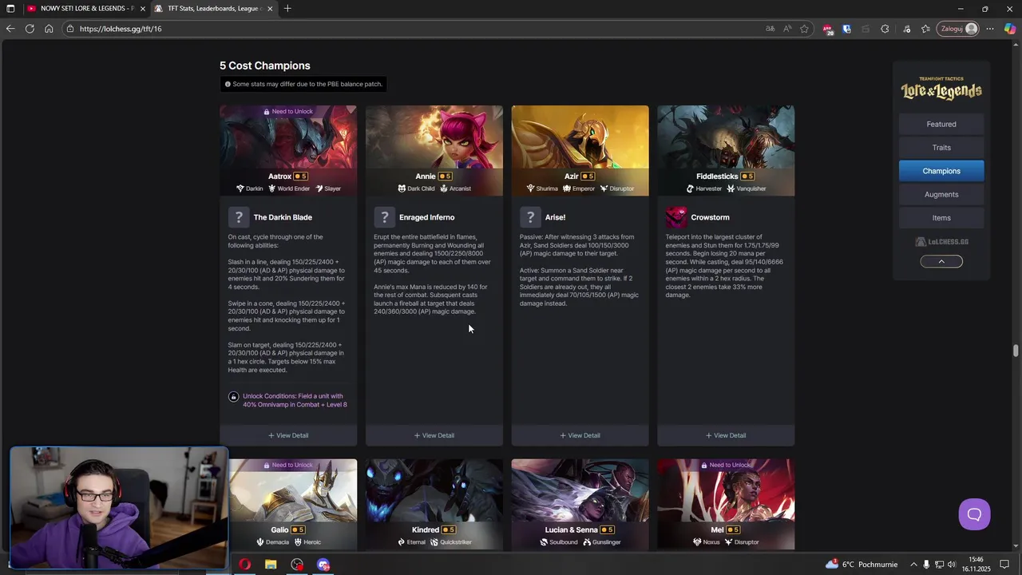Open the browser settings and more menu
1022x575 pixels.
[x=990, y=29]
